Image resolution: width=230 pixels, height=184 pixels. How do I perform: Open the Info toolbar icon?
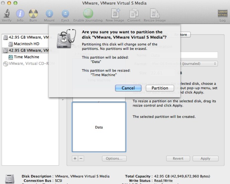pos(20,14)
